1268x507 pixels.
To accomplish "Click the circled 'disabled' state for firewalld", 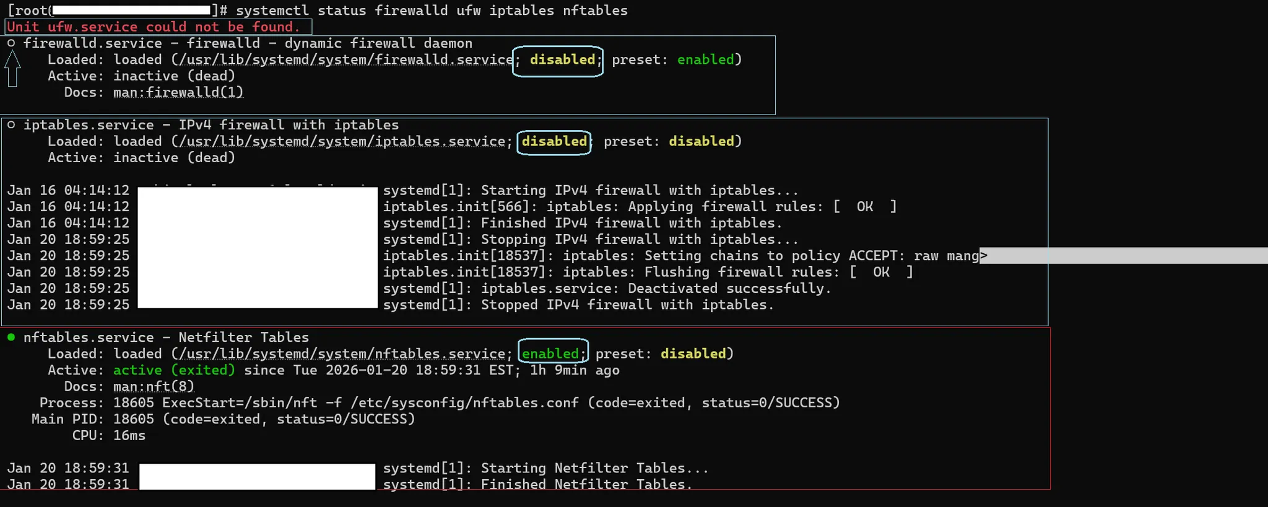I will click(562, 60).
